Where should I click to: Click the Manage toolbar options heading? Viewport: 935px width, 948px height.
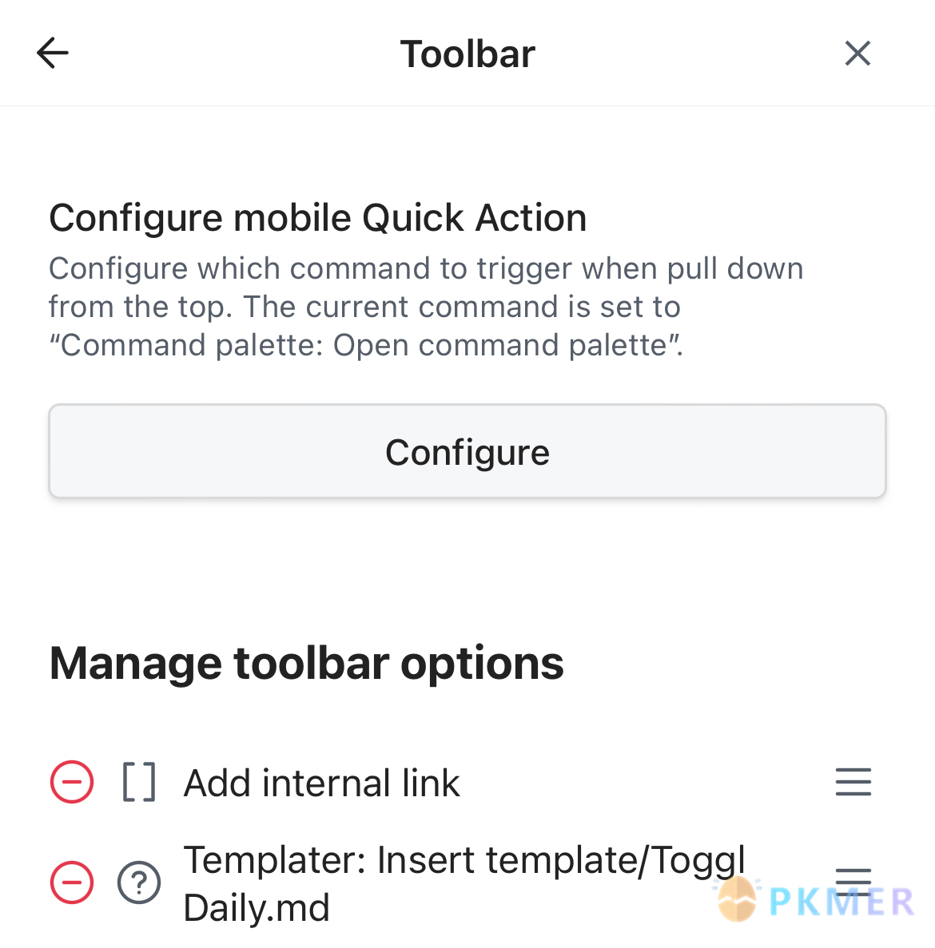(307, 663)
